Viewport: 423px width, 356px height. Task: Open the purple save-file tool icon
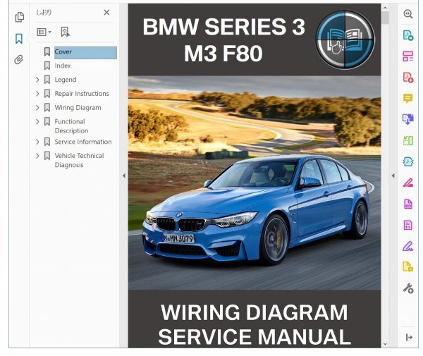click(408, 225)
